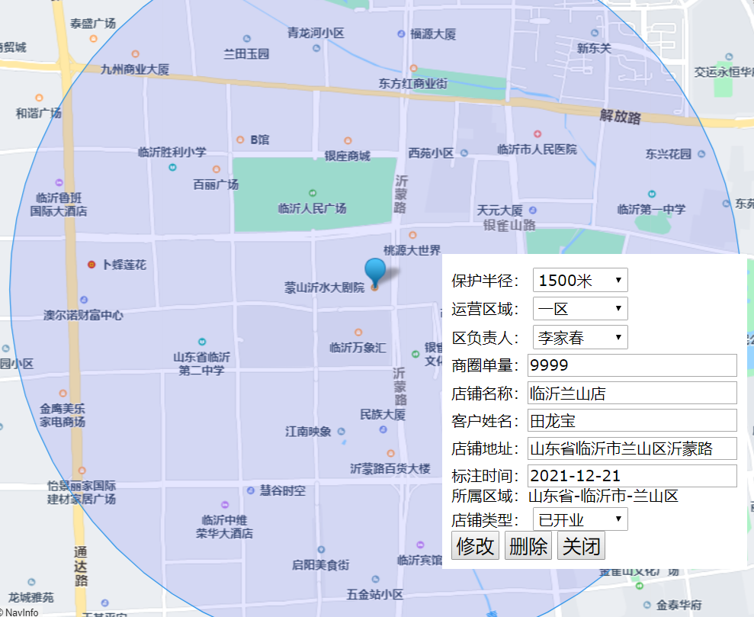Click the 卜蜂莲花 red POI icon
This screenshot has height=617, width=754.
click(91, 265)
